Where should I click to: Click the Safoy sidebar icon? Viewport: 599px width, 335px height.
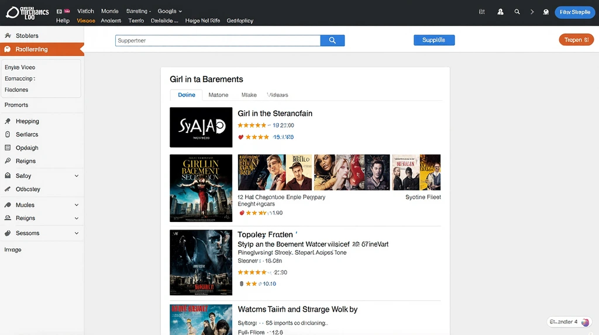8,176
